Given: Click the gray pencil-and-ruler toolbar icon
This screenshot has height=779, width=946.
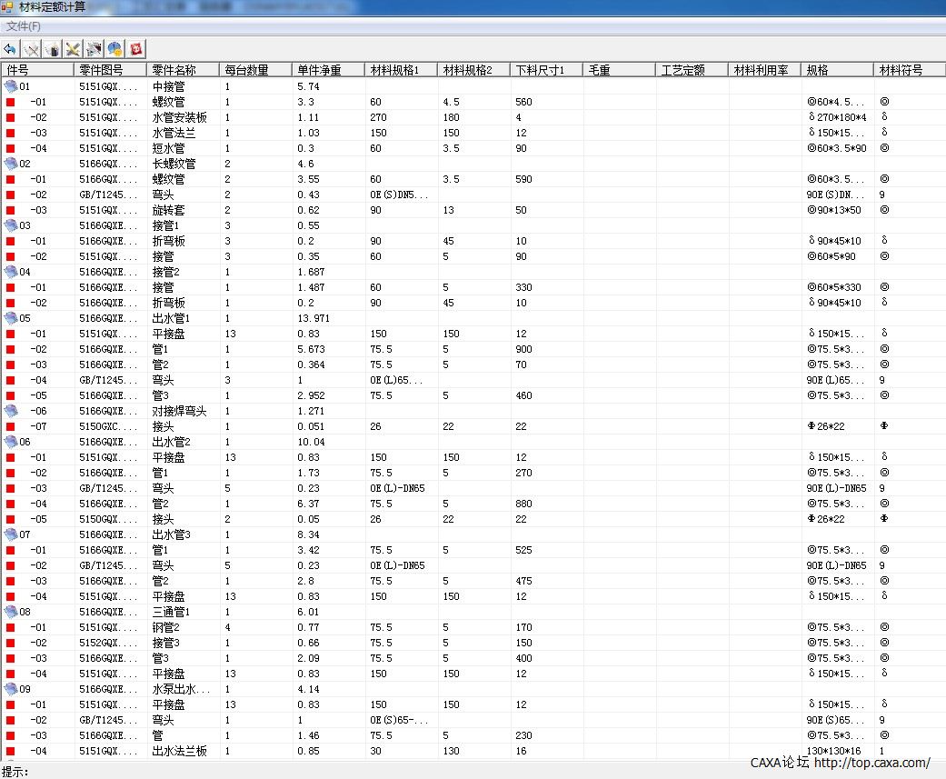Looking at the screenshot, I should click(32, 49).
